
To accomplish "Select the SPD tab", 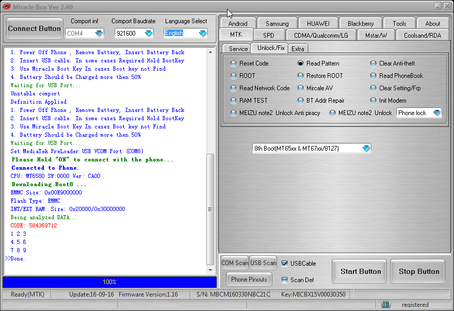I will (269, 35).
